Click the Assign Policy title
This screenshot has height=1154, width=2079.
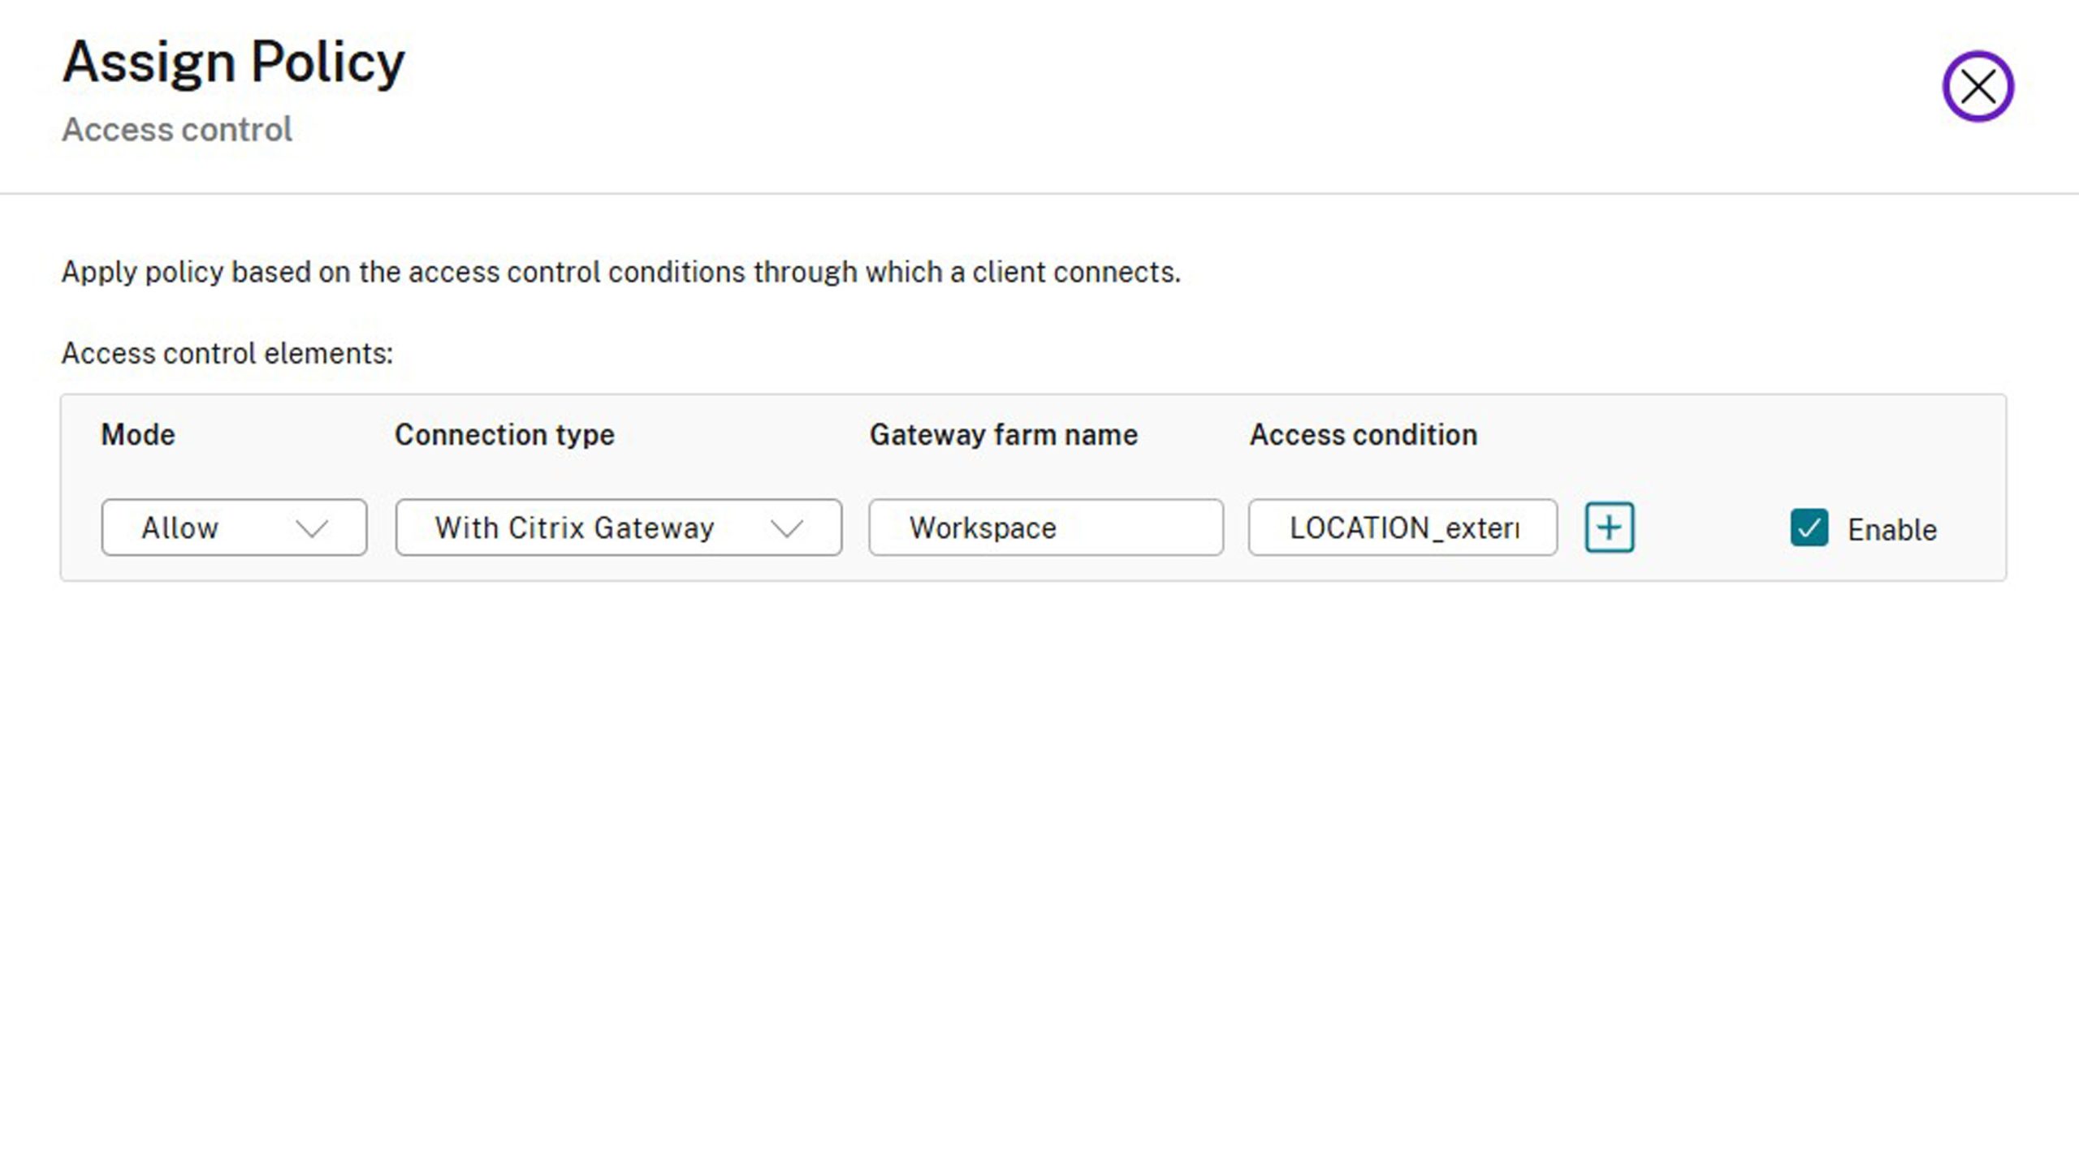(234, 62)
